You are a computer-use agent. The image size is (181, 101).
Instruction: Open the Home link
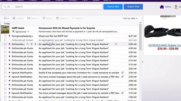pos(168,7)
